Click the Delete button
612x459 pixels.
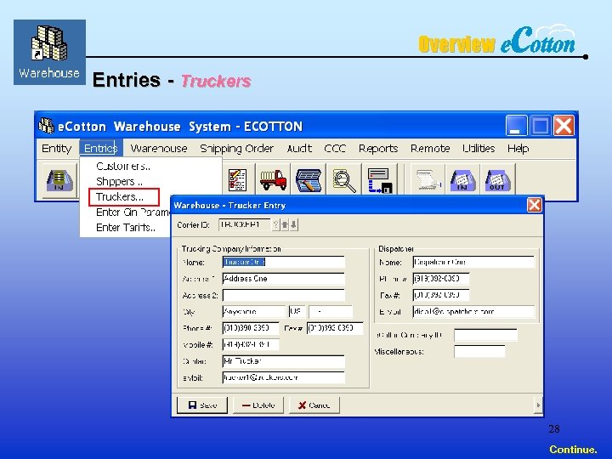pos(258,405)
